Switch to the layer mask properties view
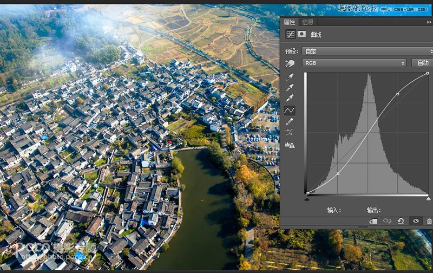The height and width of the screenshot is (273, 433). pyautogui.click(x=301, y=34)
